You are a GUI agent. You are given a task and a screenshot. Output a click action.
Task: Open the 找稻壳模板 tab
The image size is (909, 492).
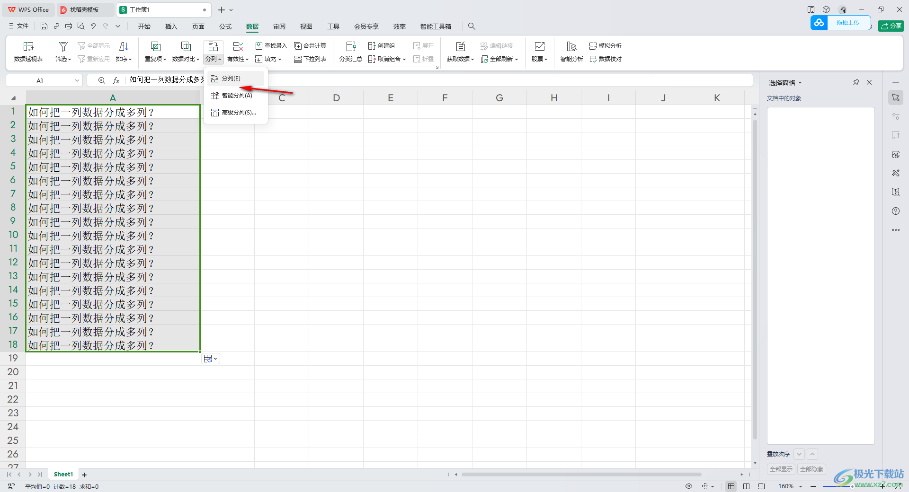tap(85, 10)
